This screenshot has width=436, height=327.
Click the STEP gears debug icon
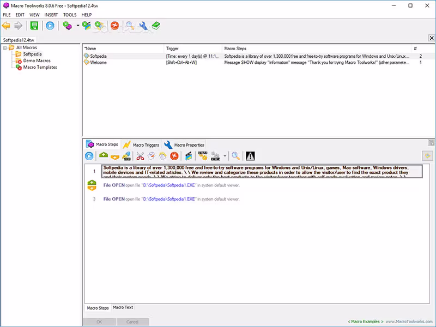[215, 156]
